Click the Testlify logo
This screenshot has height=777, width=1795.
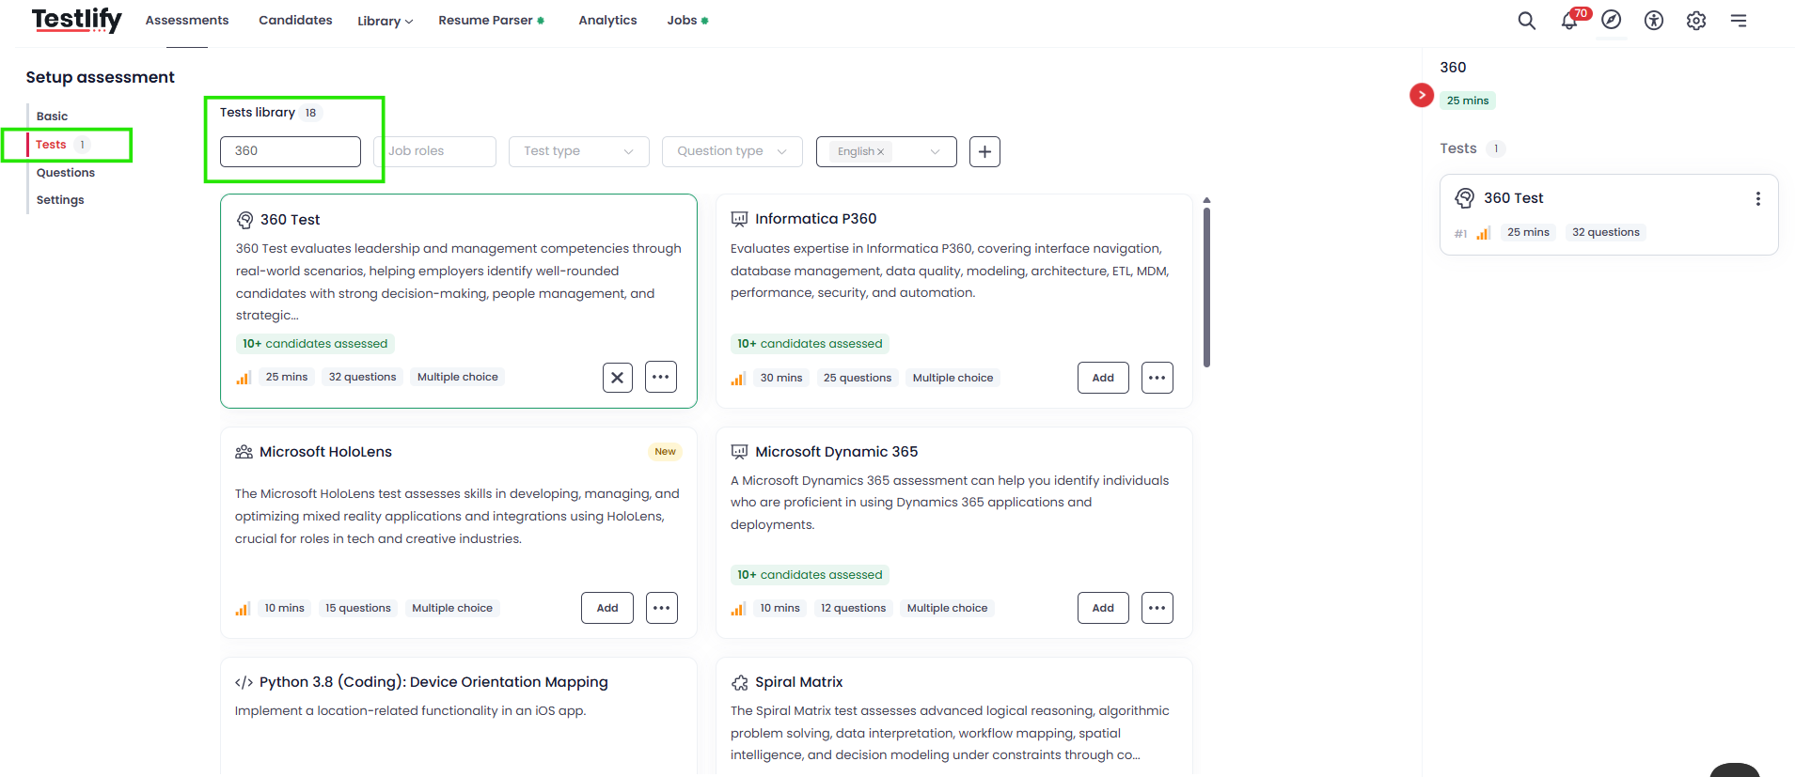tap(76, 20)
